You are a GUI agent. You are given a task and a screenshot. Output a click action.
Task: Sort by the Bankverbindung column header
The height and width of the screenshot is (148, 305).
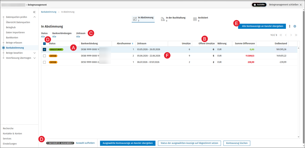tap(90, 44)
